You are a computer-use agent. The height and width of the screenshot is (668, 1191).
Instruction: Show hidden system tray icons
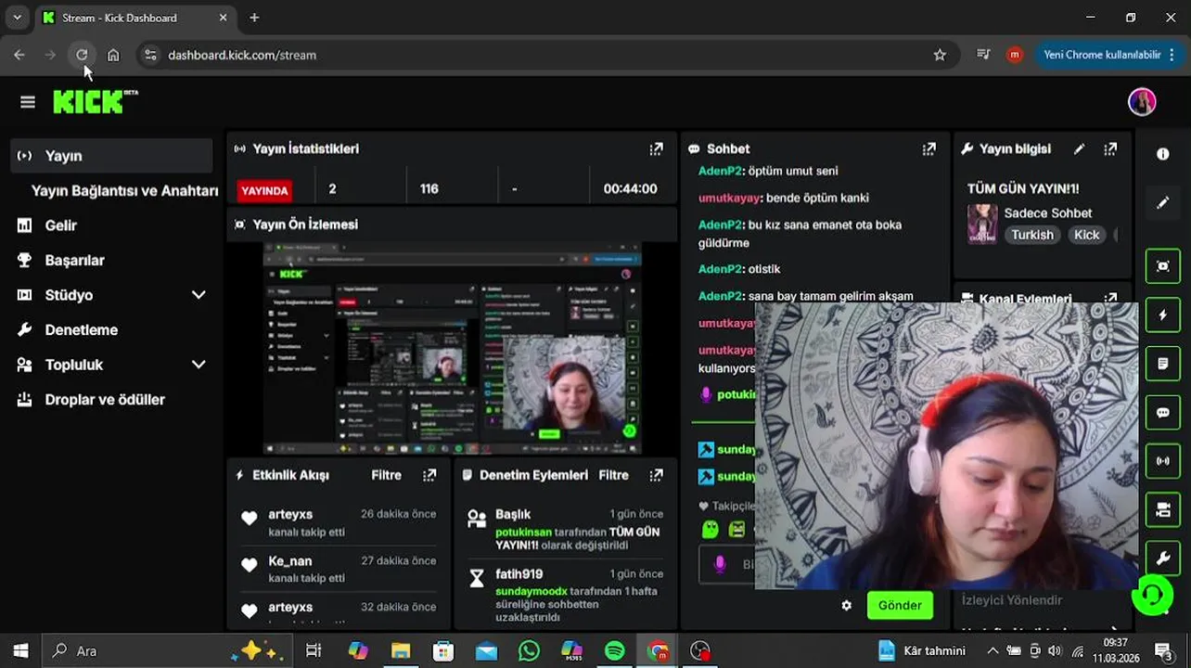tap(993, 651)
